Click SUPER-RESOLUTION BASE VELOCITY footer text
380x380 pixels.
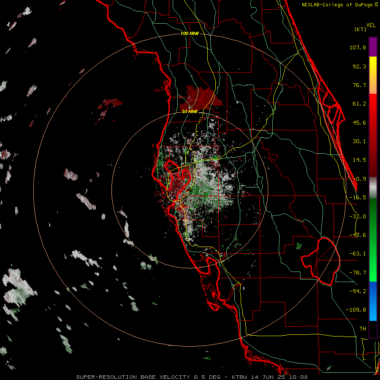click(133, 377)
